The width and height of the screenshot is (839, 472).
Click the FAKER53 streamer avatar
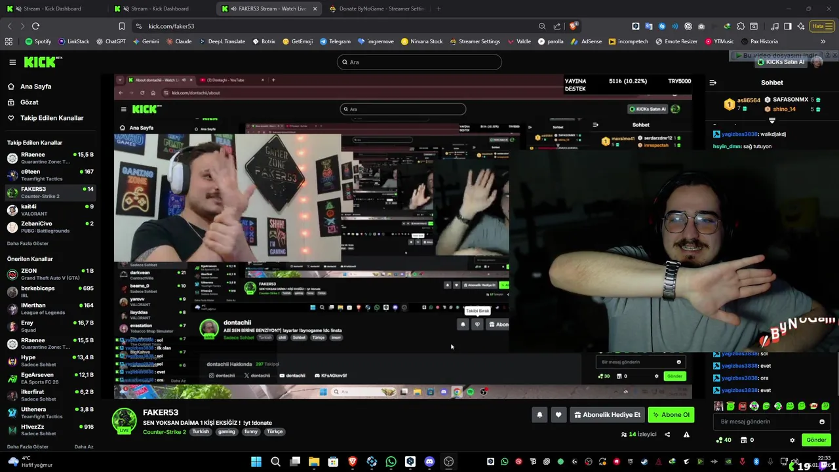click(x=124, y=420)
